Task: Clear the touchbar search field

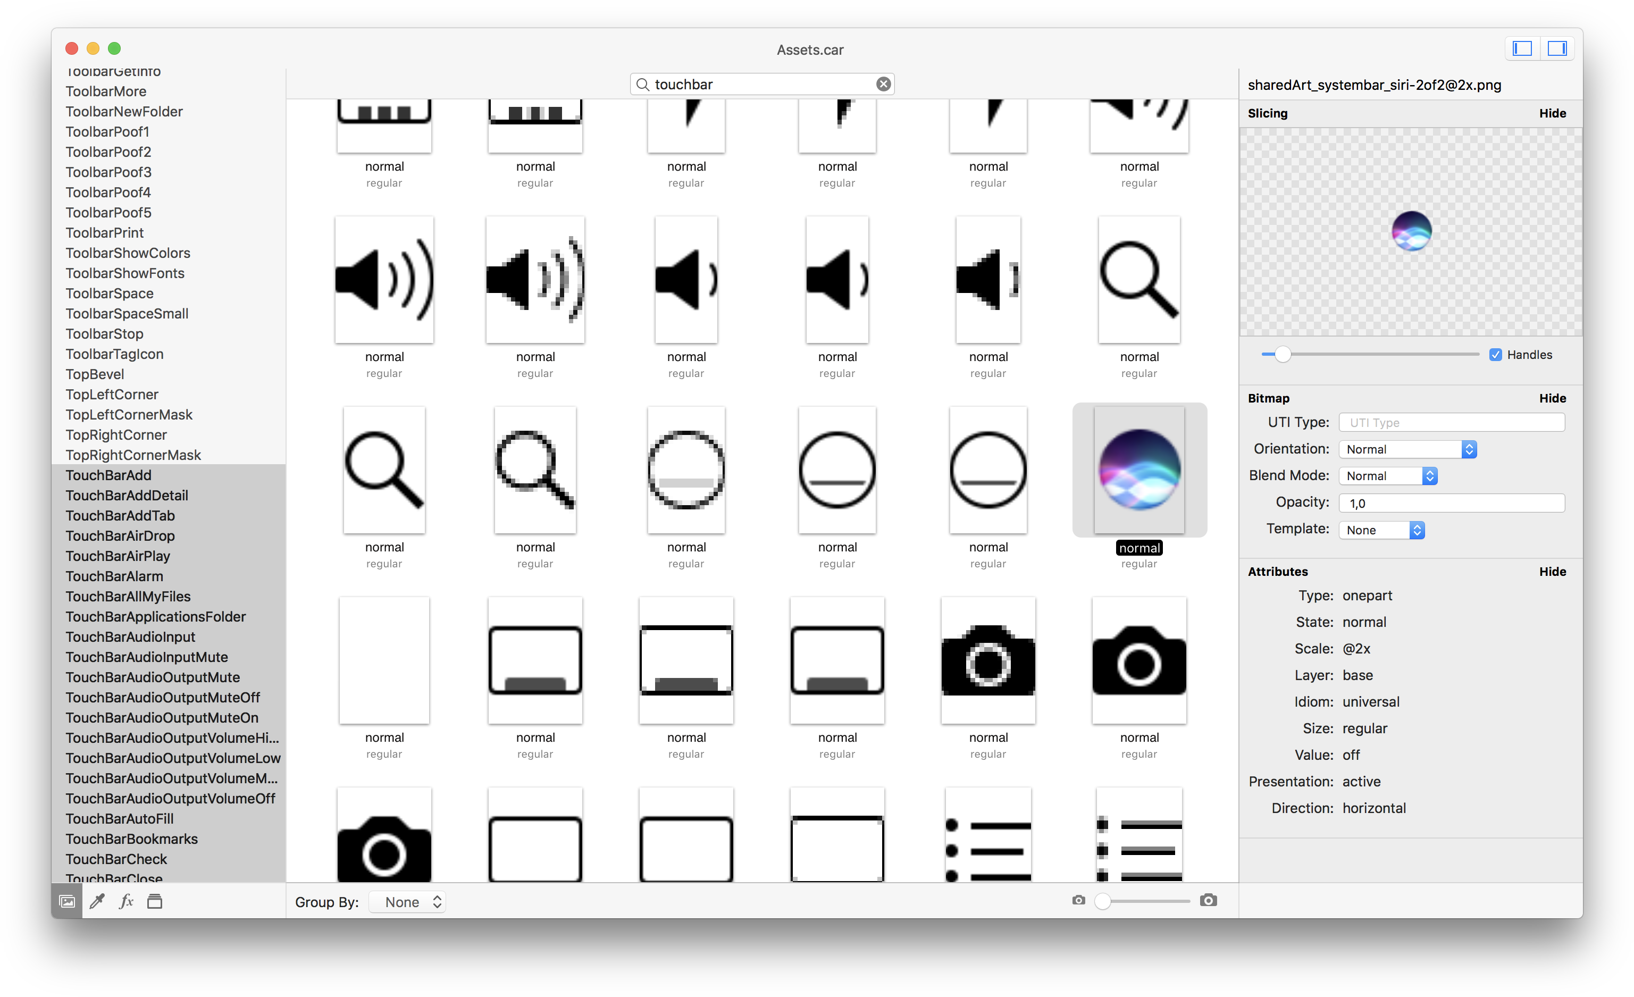Action: pyautogui.click(x=883, y=84)
